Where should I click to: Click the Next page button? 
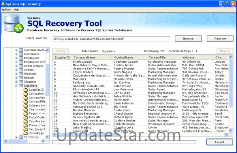click(224, 51)
